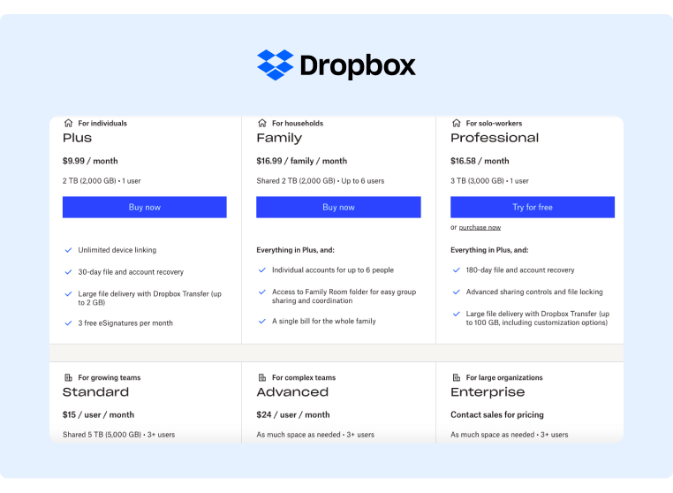673x493 pixels.
Task: Click the building icon beside For large organizations
Action: 457,377
